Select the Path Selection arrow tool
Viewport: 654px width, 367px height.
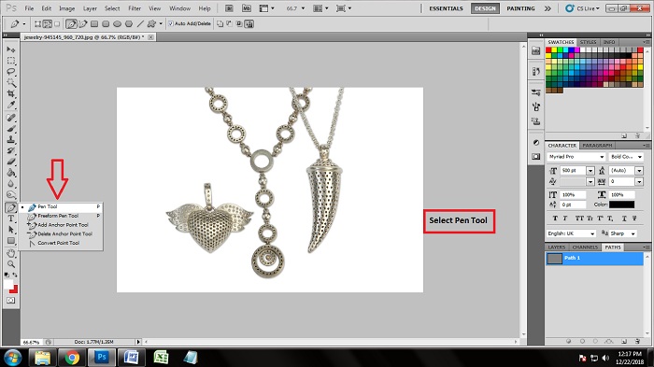point(11,230)
